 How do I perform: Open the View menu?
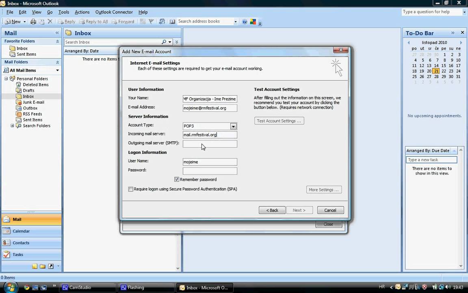(x=37, y=12)
